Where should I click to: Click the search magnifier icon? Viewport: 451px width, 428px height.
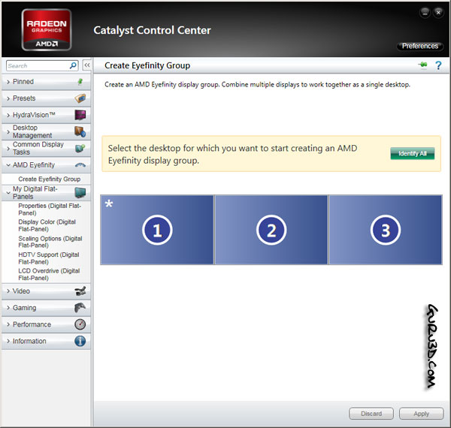[x=73, y=66]
